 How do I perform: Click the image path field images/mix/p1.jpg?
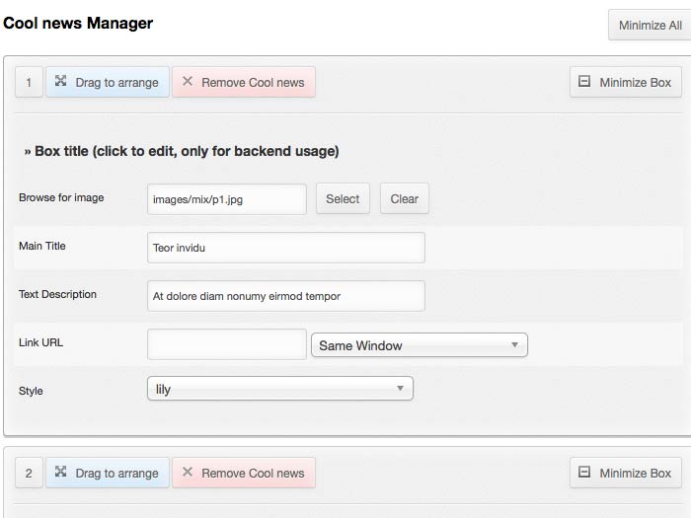click(x=226, y=198)
